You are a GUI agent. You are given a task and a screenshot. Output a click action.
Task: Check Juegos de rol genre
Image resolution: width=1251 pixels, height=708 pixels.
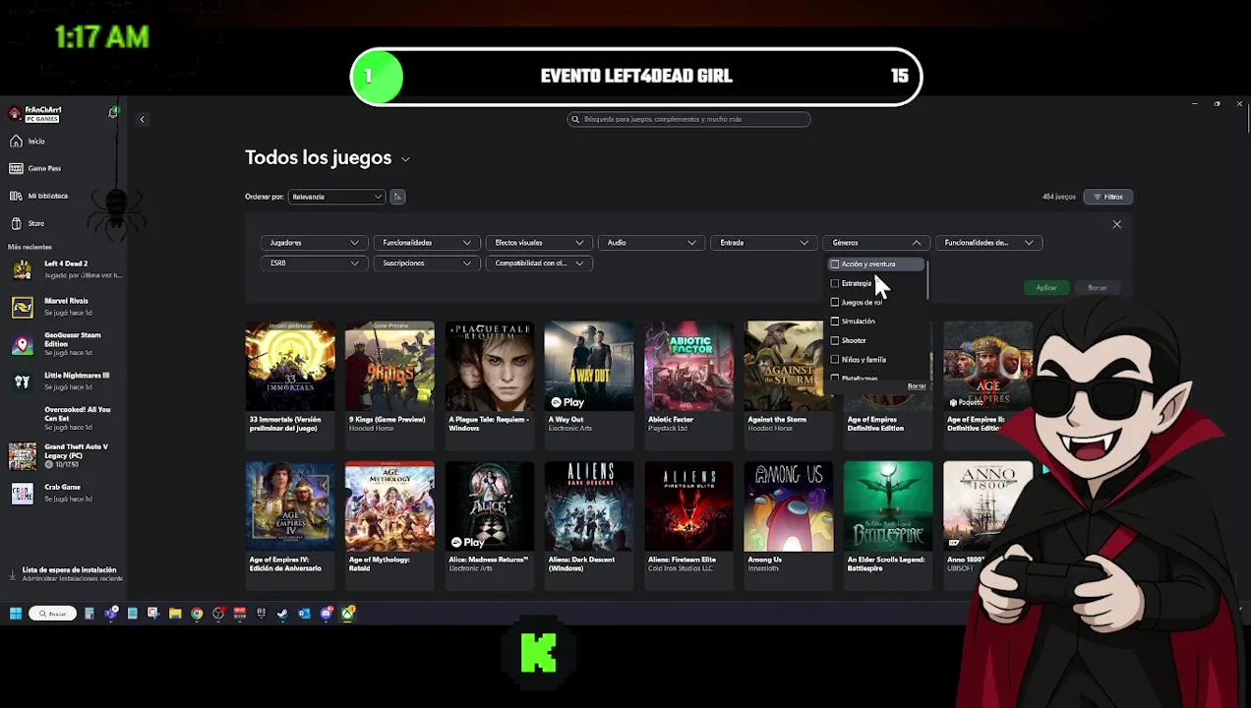click(x=835, y=302)
